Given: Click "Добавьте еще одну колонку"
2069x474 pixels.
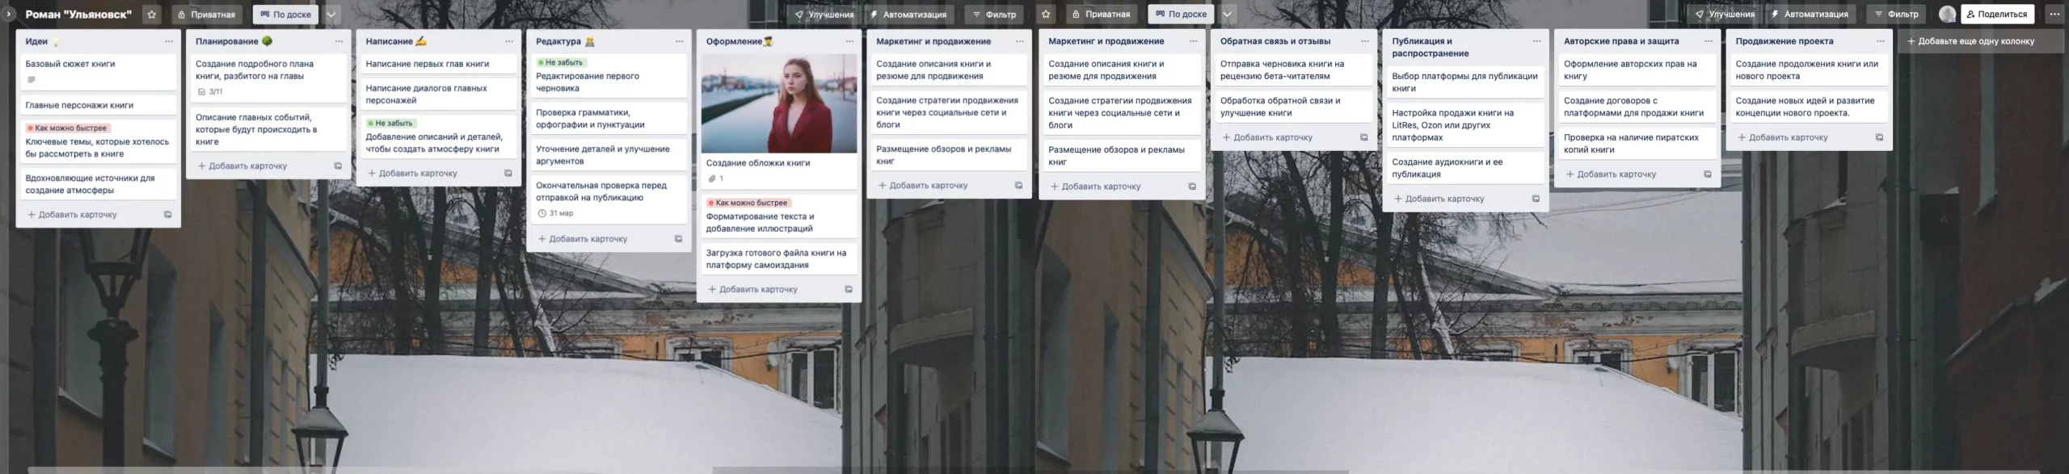Looking at the screenshot, I should [1975, 41].
